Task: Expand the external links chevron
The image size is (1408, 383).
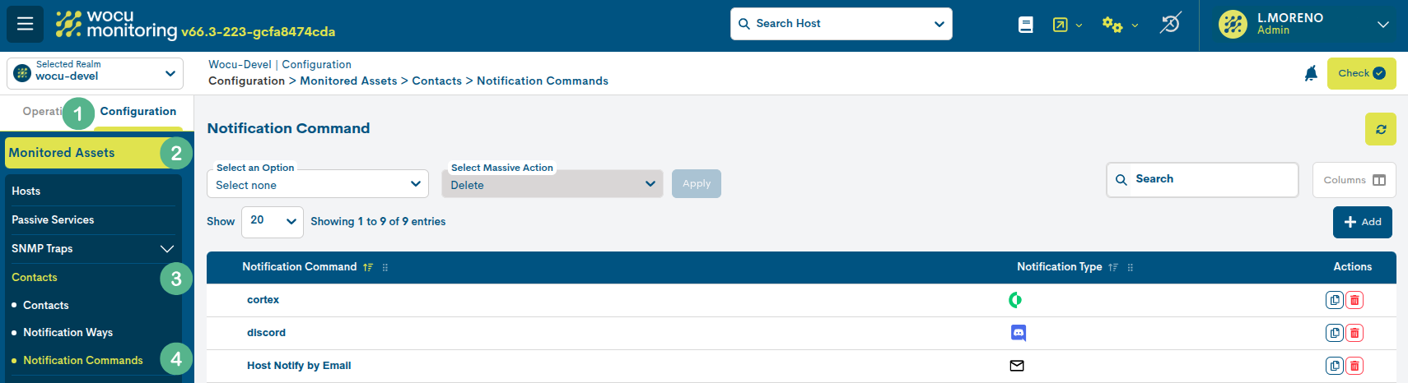Action: 1079,25
